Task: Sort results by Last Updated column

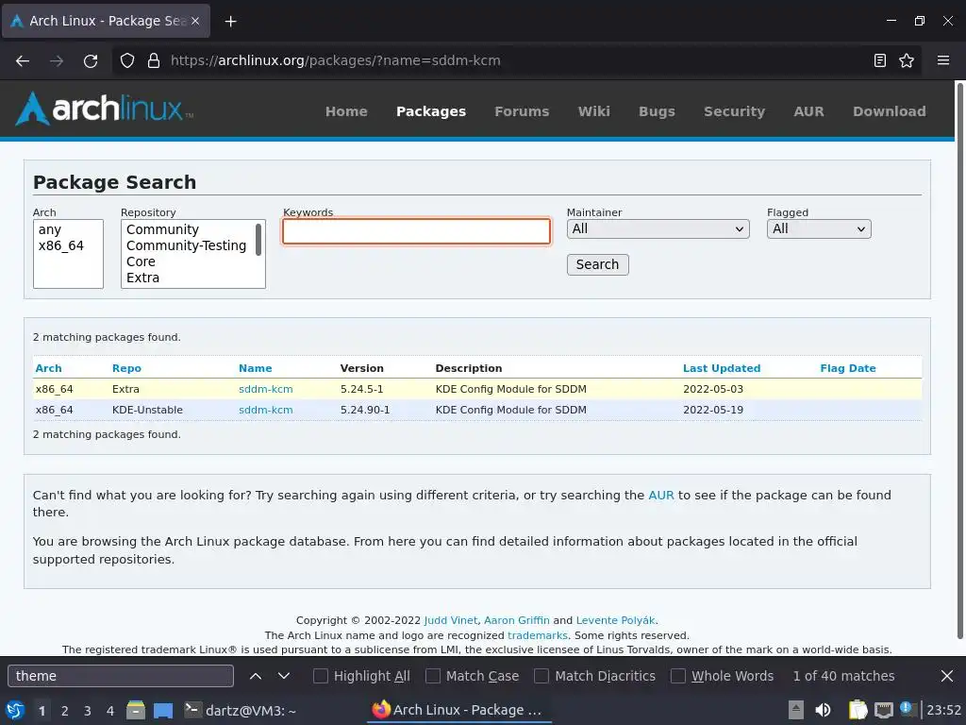Action: pos(722,368)
